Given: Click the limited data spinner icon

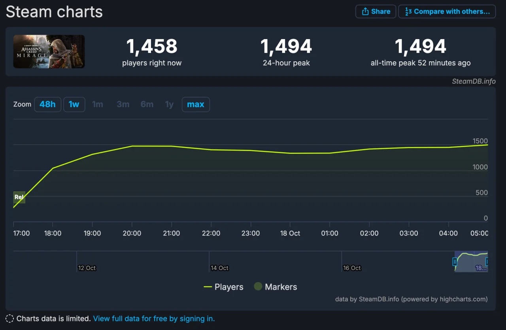Looking at the screenshot, I should point(9,319).
